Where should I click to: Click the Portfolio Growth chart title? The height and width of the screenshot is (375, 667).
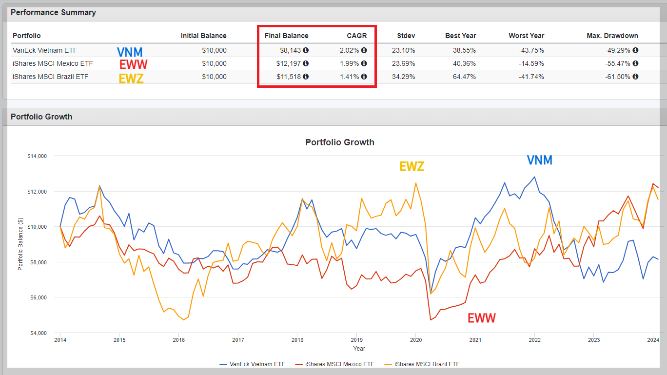tap(340, 142)
